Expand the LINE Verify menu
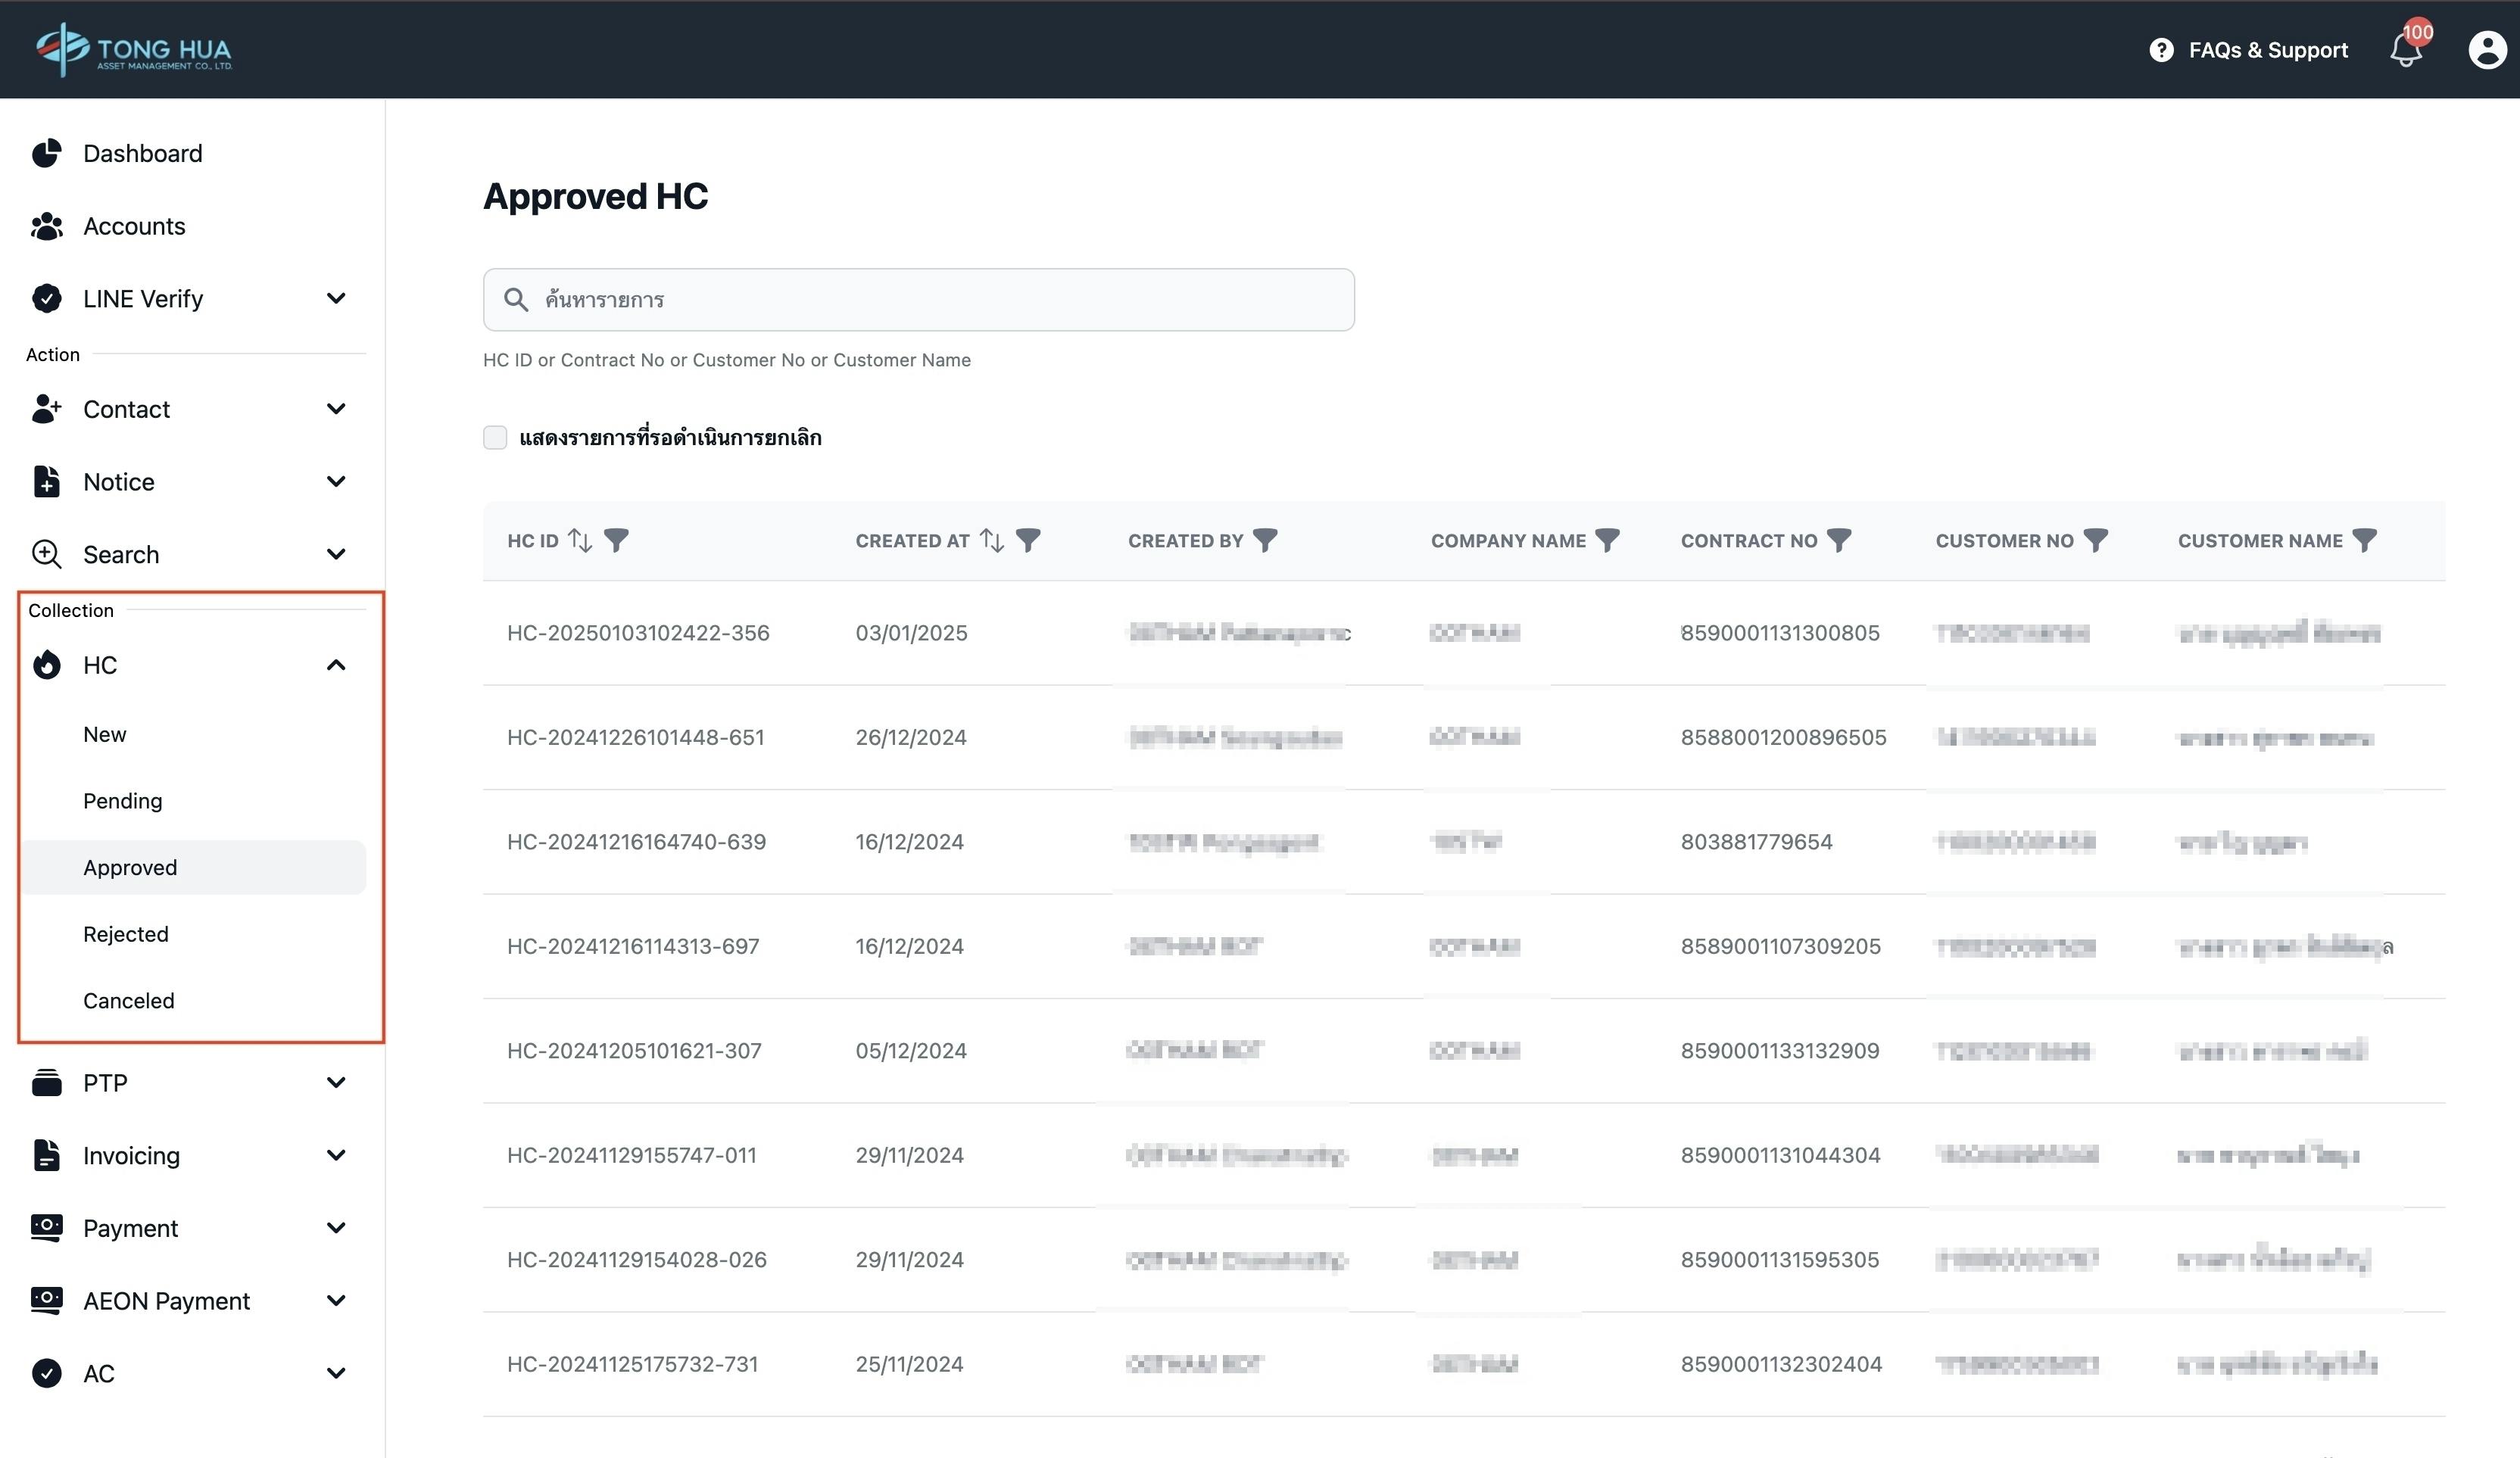The height and width of the screenshot is (1458, 2520). point(336,299)
